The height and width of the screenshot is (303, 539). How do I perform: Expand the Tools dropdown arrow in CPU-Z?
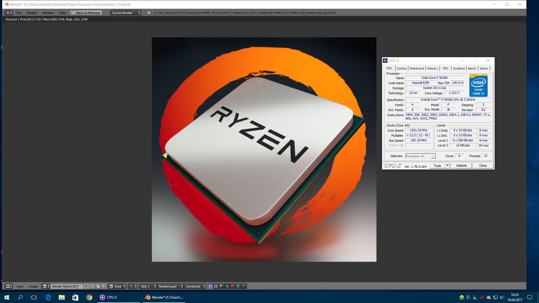448,166
